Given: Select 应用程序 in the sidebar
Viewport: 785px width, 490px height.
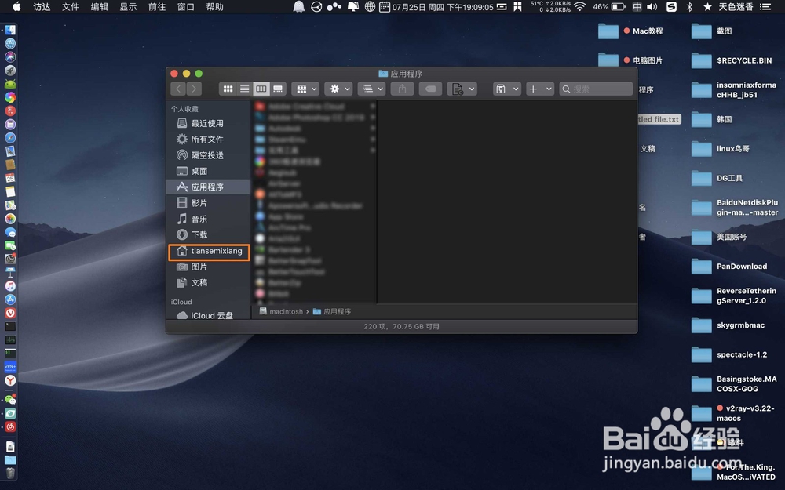Looking at the screenshot, I should (x=208, y=187).
